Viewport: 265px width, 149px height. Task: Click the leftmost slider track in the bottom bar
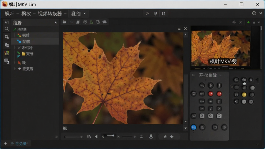(73, 137)
